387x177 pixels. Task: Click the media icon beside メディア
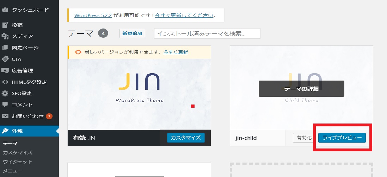tap(5, 37)
